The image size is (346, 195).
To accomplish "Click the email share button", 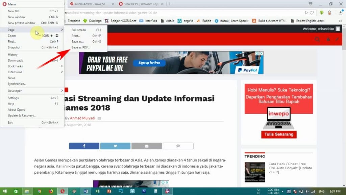I will pyautogui.click(x=146, y=146).
